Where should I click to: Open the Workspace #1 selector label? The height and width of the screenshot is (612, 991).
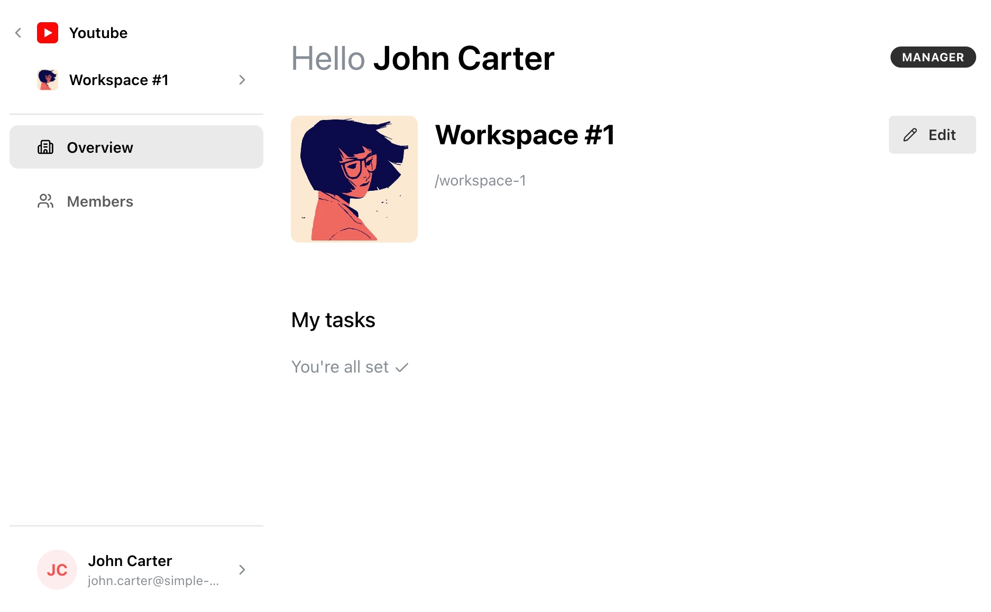click(x=119, y=80)
